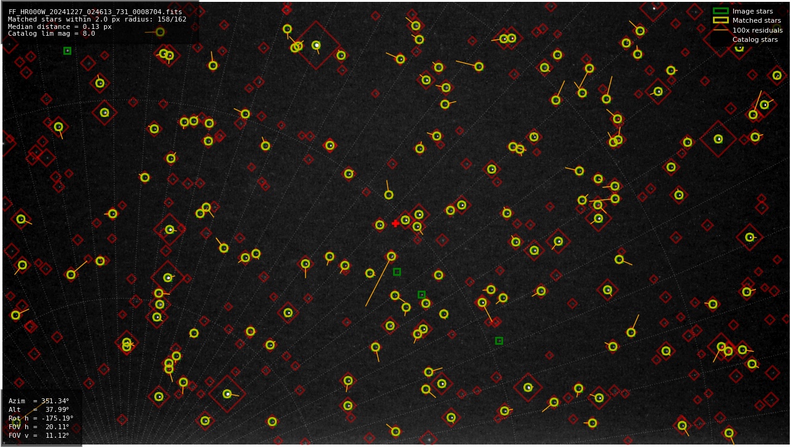Viewport: 791px width, 447px height.
Task: Click the 'Image stars' legend label
Action: (x=752, y=11)
